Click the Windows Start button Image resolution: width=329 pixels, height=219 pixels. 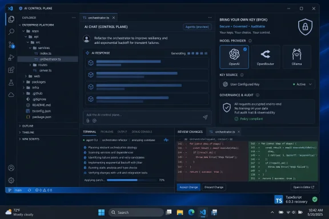point(102,212)
